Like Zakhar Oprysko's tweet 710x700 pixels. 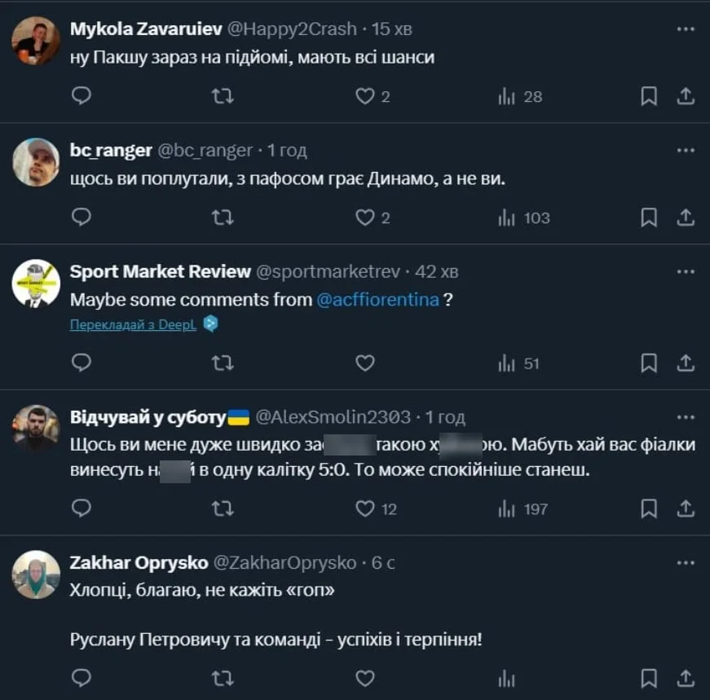coord(364,678)
